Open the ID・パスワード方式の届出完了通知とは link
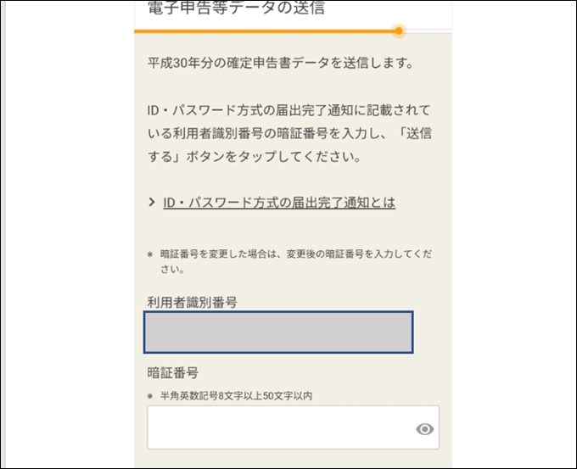 [279, 203]
